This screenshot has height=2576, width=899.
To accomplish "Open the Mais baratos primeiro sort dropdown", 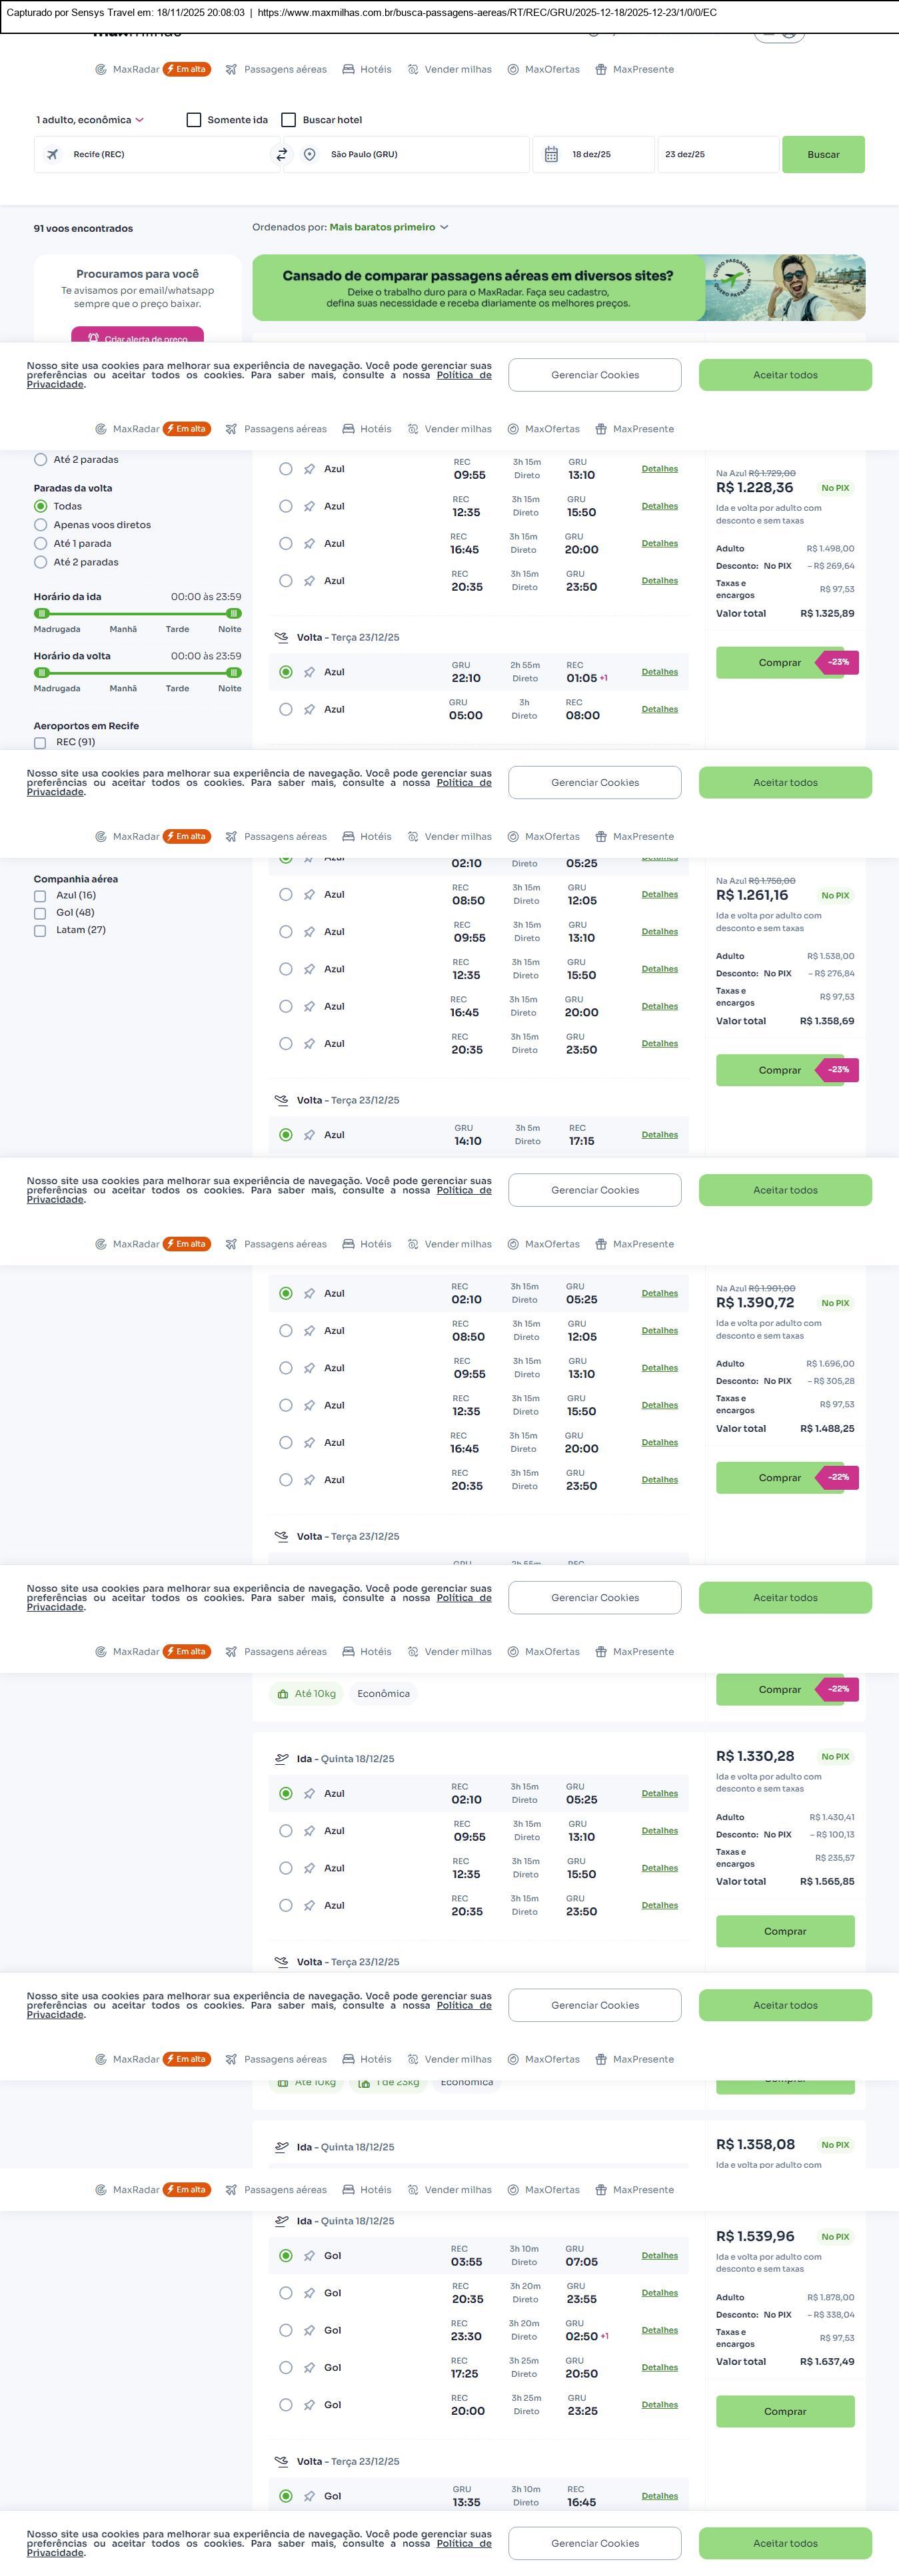I will pyautogui.click(x=389, y=227).
